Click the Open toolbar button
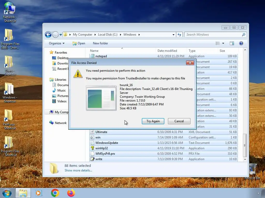 click(x=79, y=43)
